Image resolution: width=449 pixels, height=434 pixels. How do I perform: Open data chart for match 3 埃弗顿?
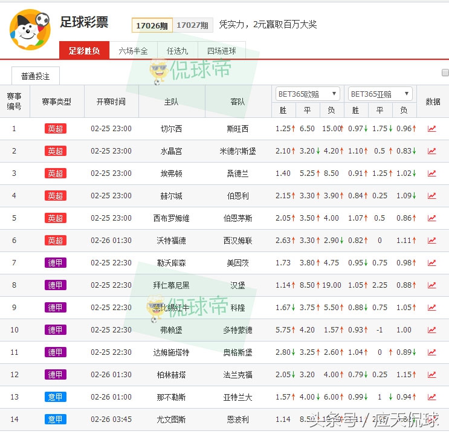tap(431, 173)
